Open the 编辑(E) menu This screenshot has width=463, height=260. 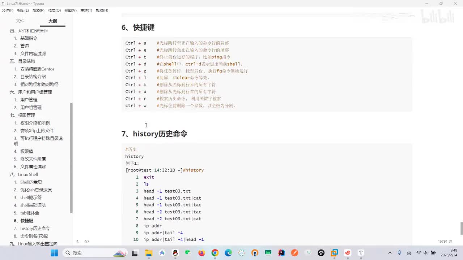23,10
